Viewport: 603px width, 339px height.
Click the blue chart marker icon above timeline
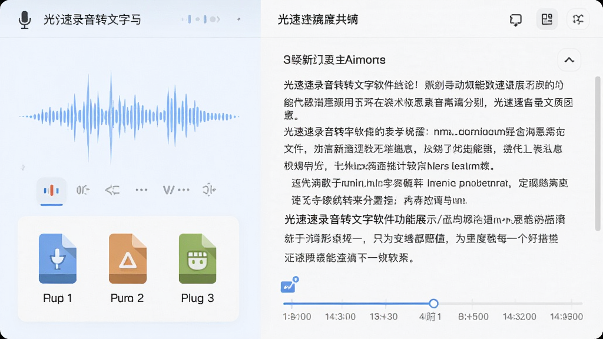(x=289, y=285)
